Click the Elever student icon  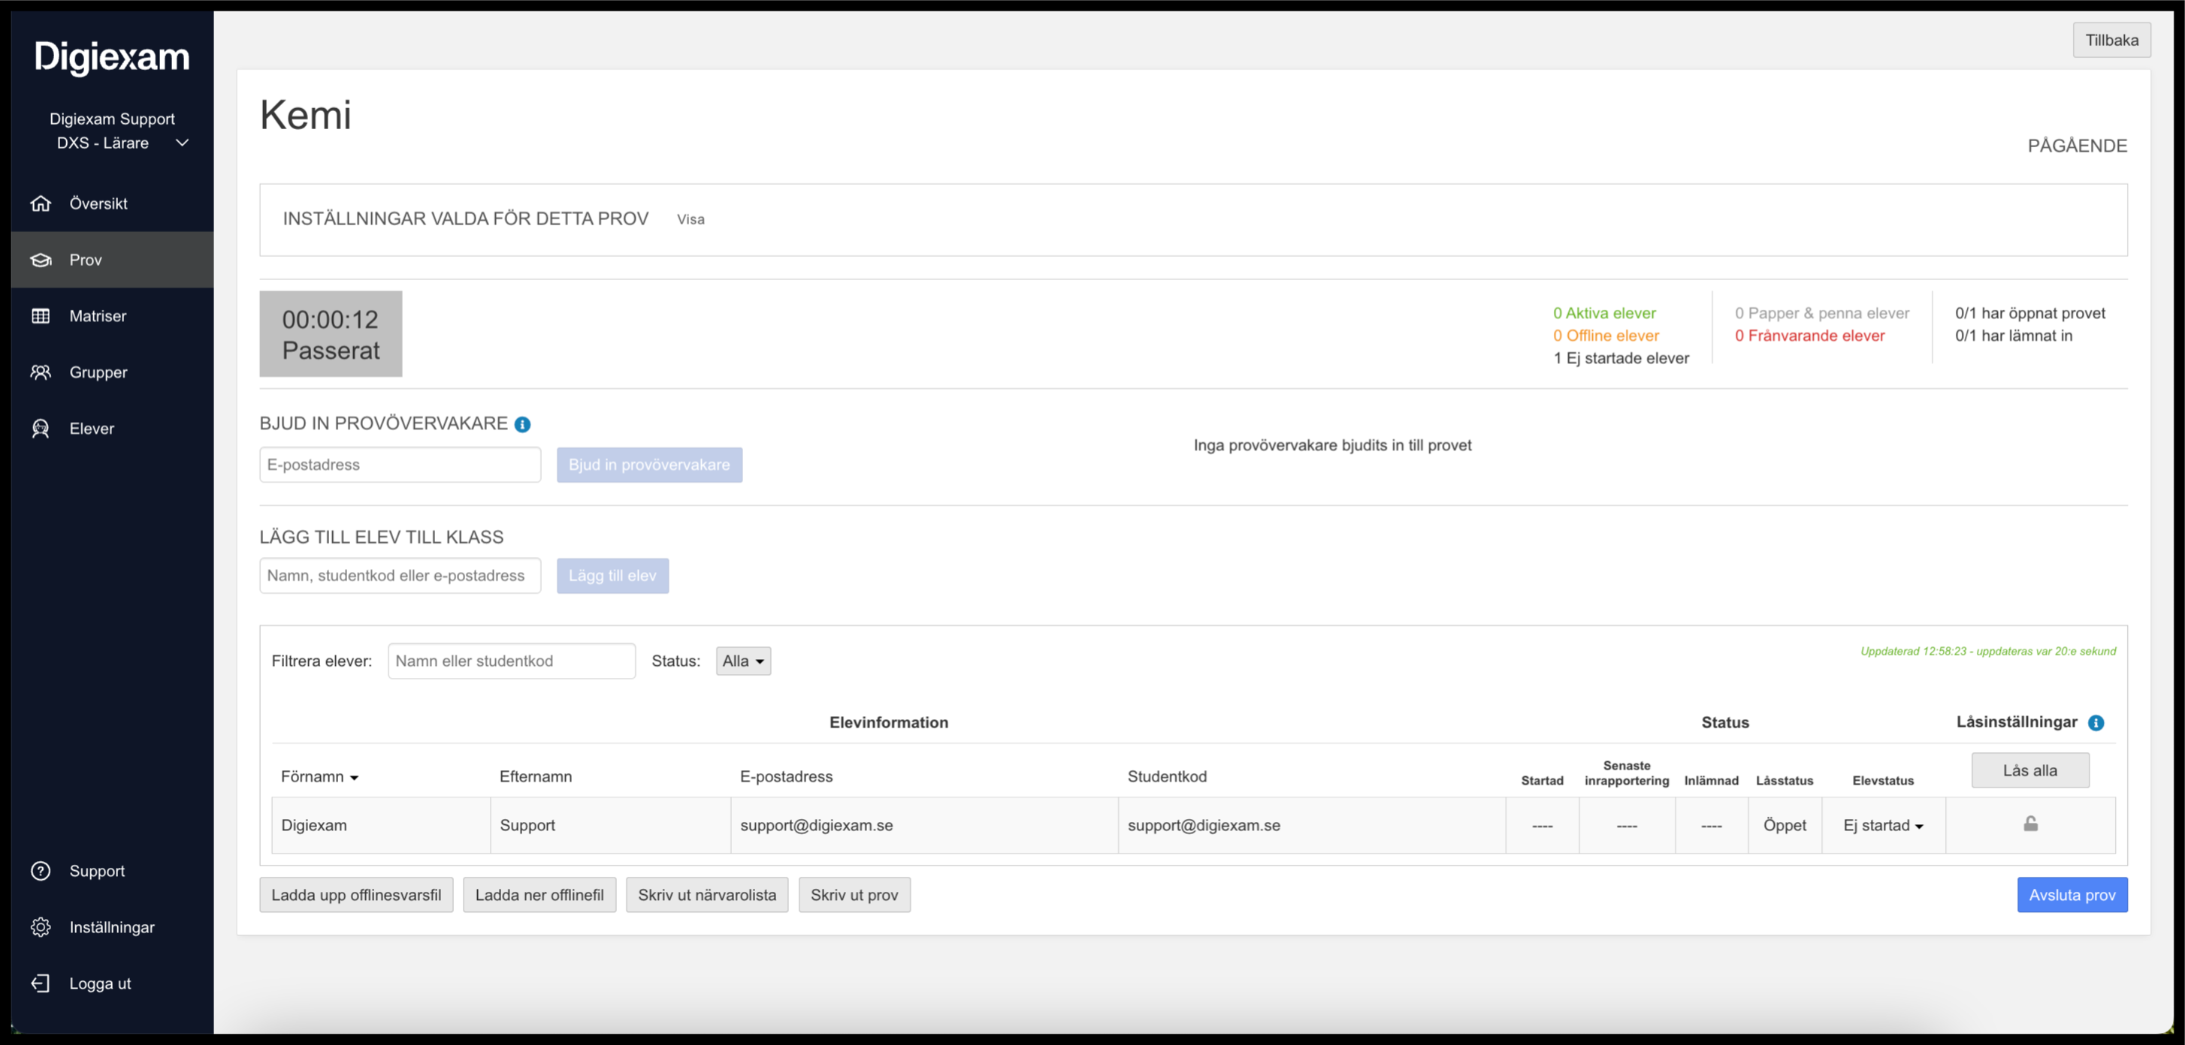click(x=41, y=429)
